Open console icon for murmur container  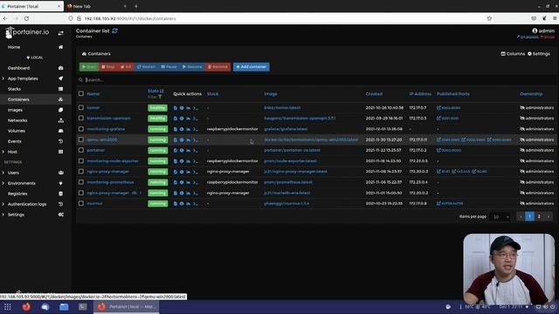click(195, 203)
